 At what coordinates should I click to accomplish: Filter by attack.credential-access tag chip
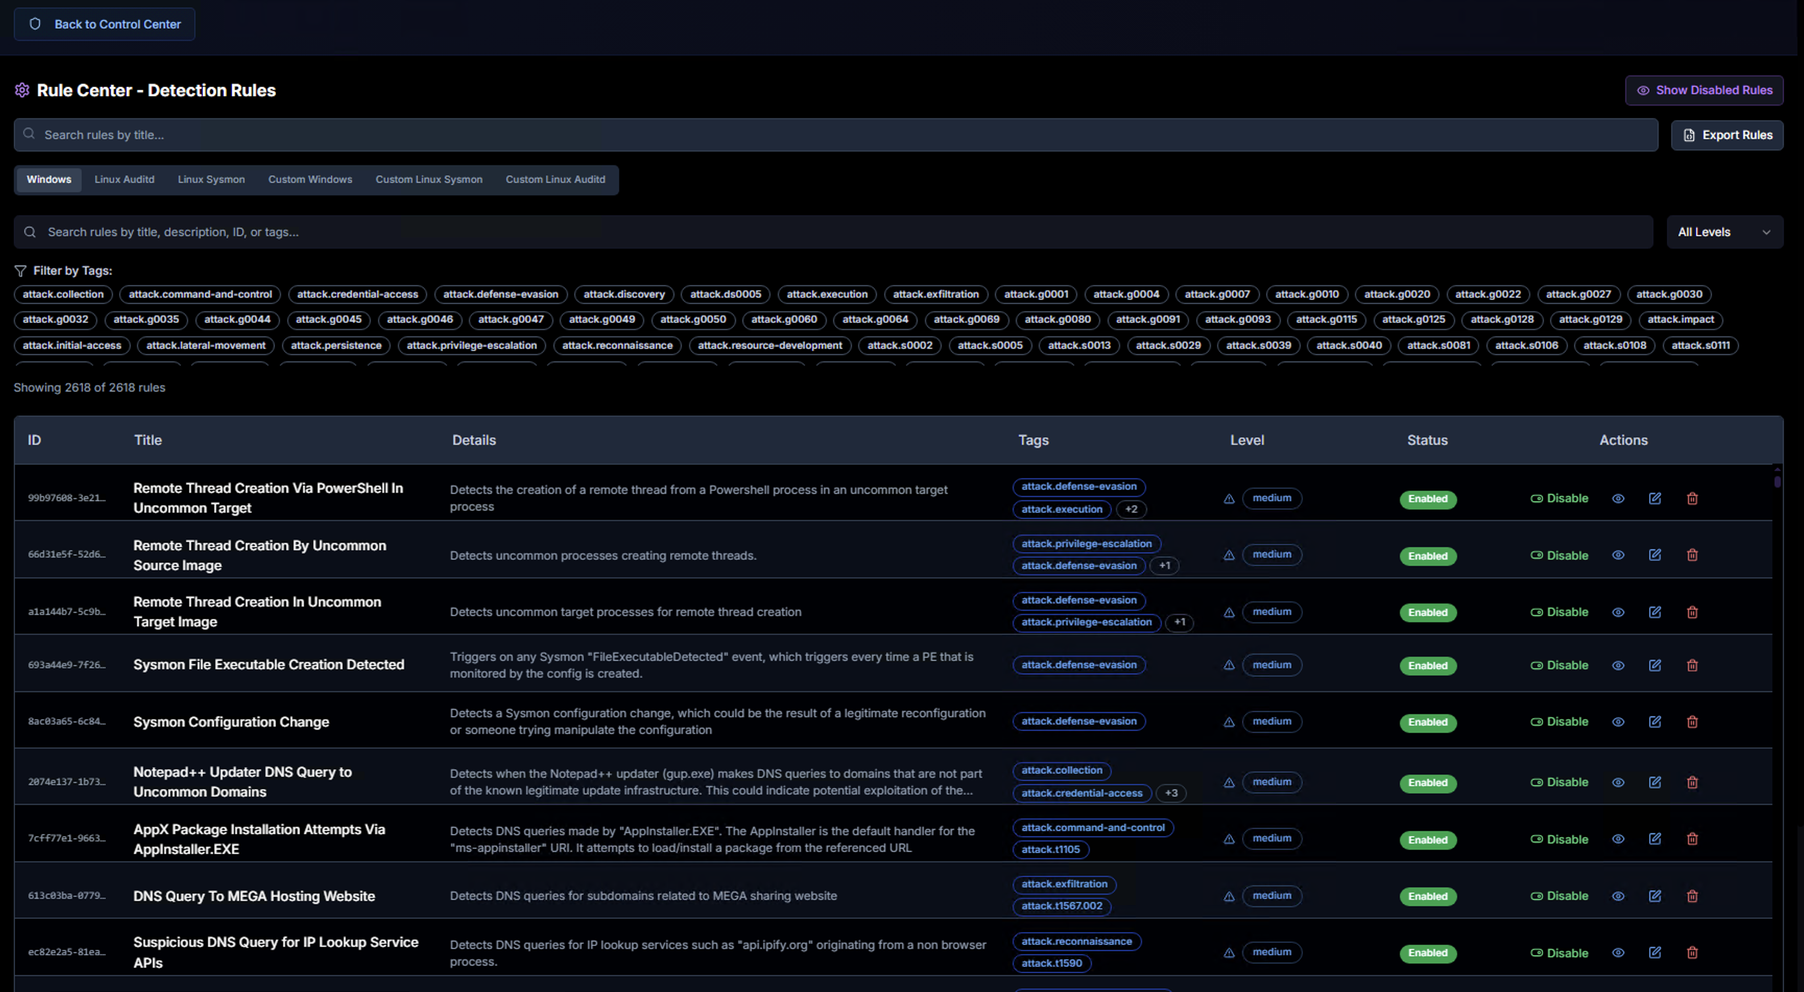(357, 294)
